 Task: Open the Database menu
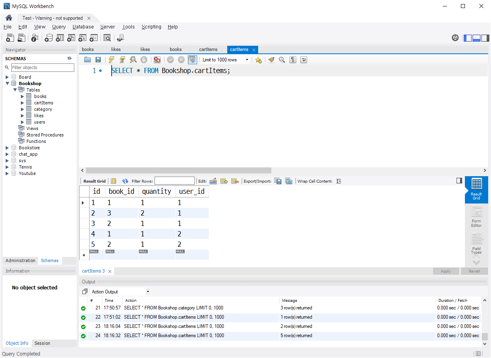83,27
